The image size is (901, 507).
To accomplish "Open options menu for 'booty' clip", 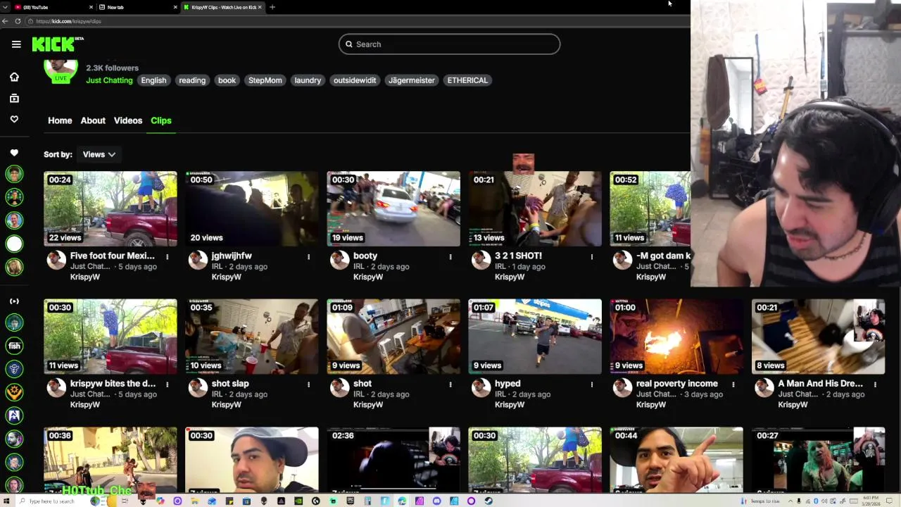I will click(450, 257).
